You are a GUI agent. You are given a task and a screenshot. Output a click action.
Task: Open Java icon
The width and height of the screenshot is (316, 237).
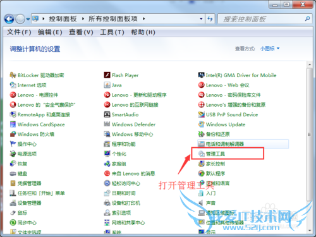[107, 85]
